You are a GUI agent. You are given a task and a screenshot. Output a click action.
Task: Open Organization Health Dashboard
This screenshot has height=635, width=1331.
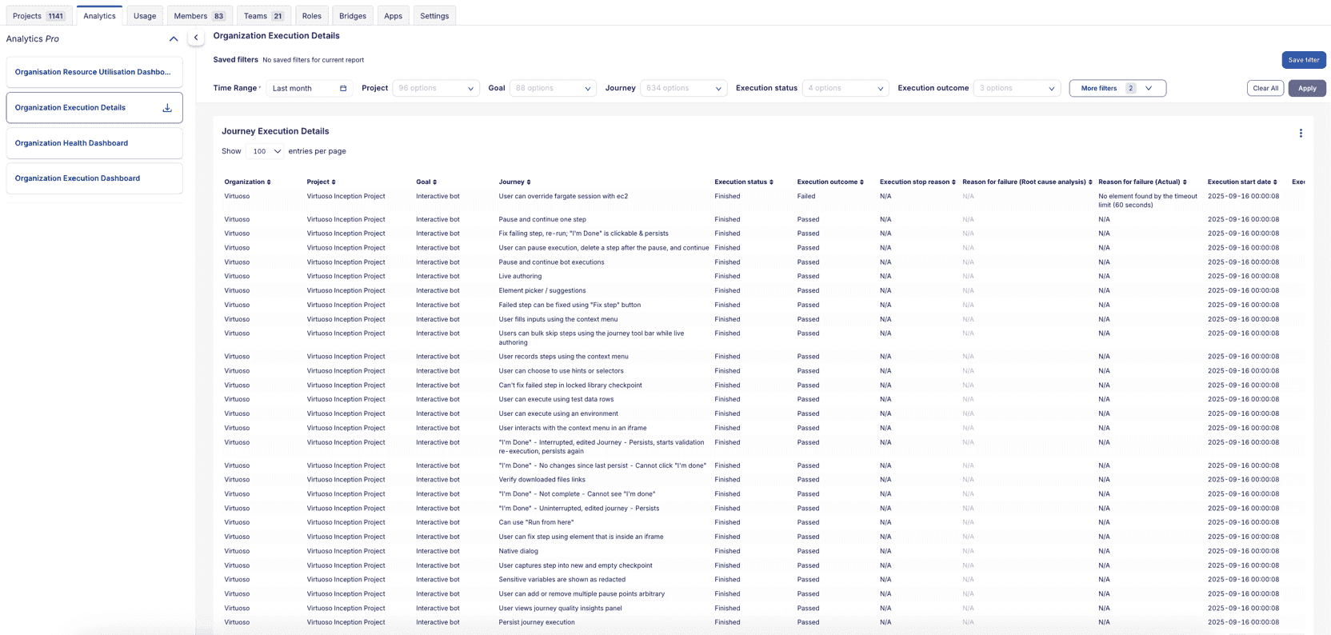point(94,143)
